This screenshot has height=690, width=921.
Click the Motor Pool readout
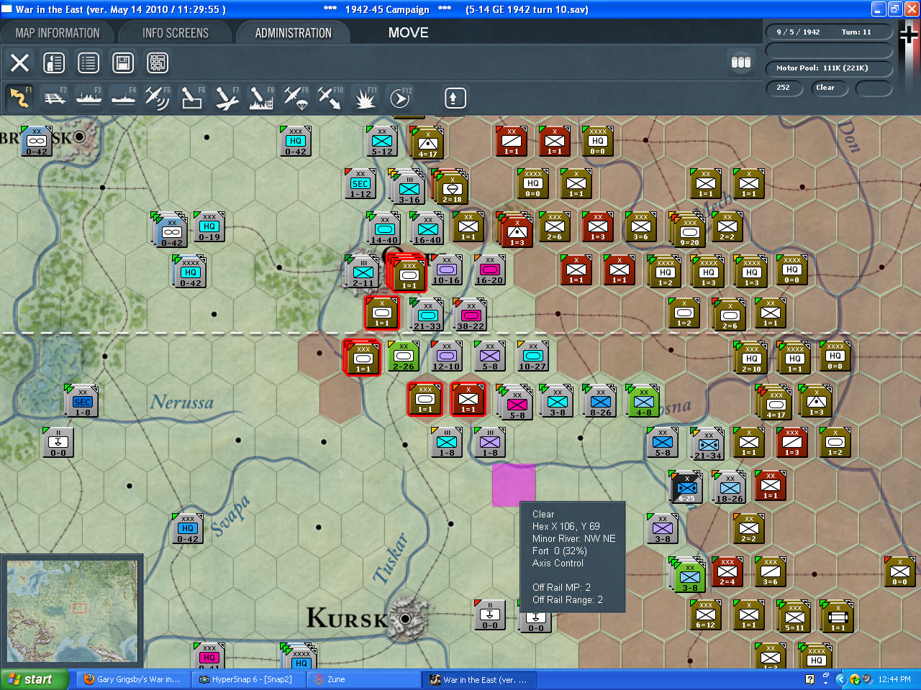[x=829, y=68]
